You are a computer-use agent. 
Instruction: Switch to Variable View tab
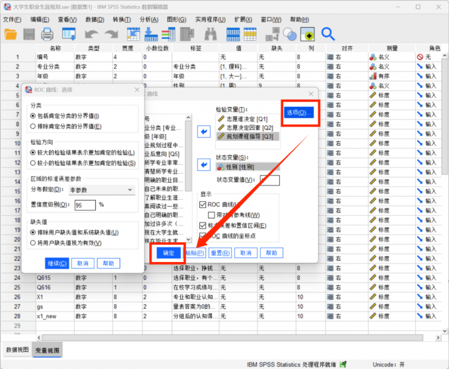click(x=48, y=350)
